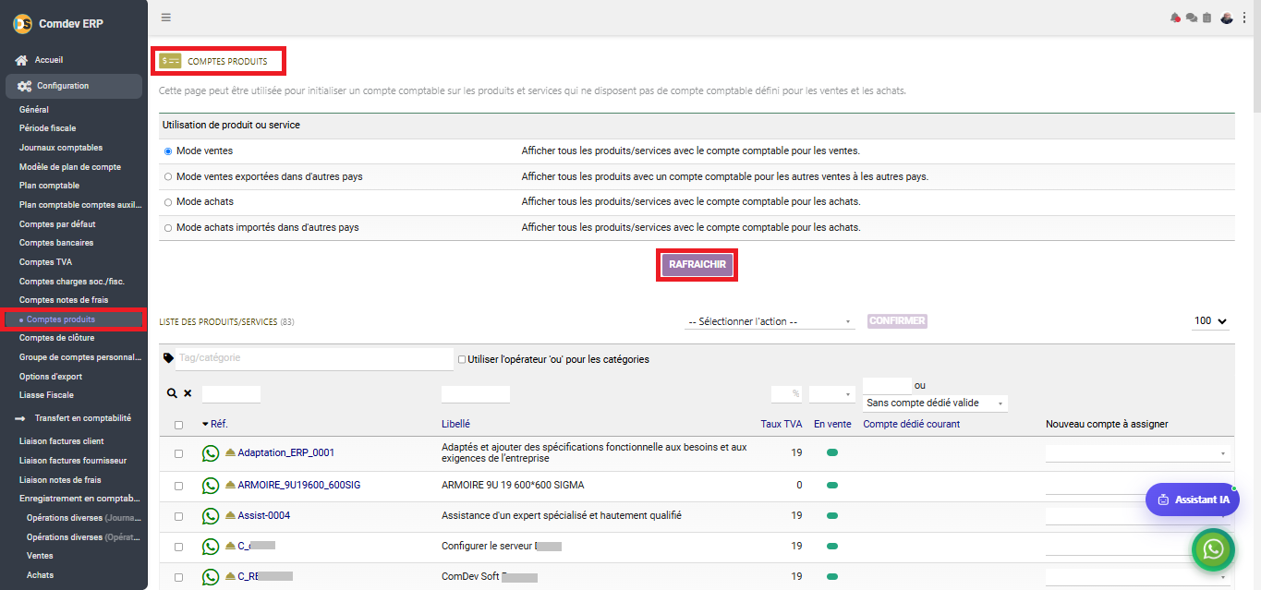This screenshot has height=590, width=1261.
Task: Click the tag icon beside Tag/catégorie field
Action: coord(168,358)
